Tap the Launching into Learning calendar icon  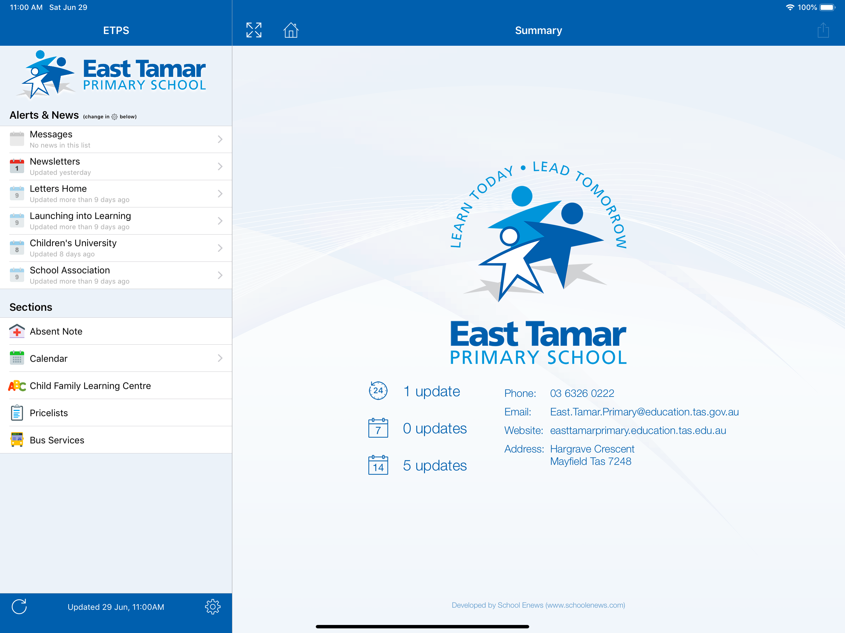[x=17, y=220]
